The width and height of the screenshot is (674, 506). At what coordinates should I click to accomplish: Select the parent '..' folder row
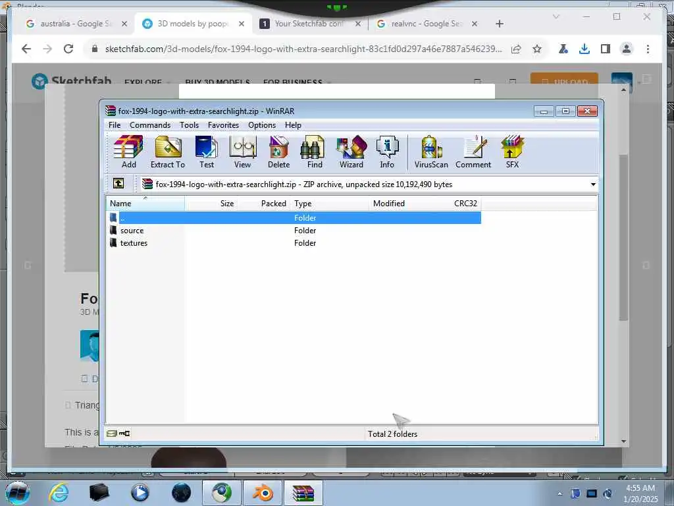pyautogui.click(x=293, y=217)
